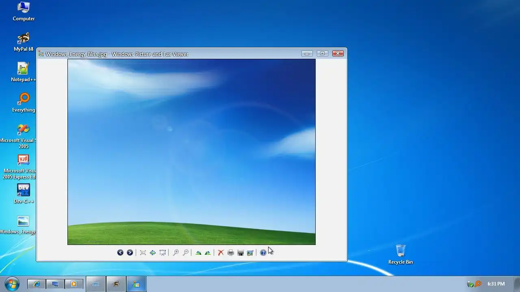
Task: Minimize the Picture and Fax Viewer window
Action: tap(307, 54)
